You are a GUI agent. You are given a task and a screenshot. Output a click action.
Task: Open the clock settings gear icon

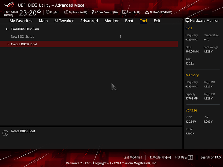click(x=39, y=11)
